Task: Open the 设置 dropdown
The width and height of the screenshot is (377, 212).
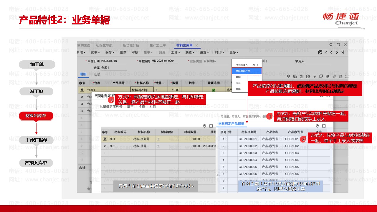Action: [205, 52]
